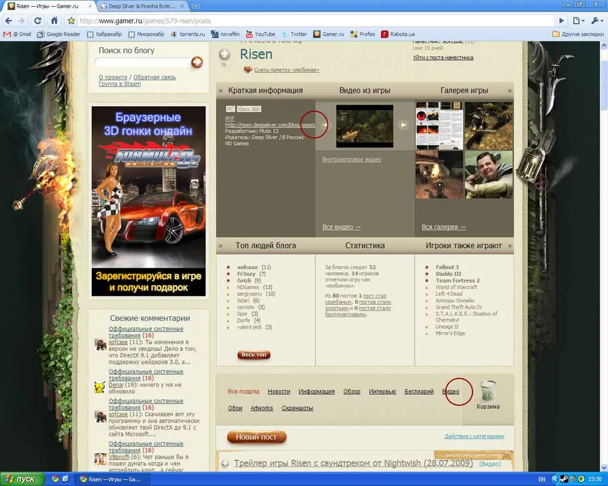This screenshot has width=608, height=486.
Task: Open the Twitter bookmark
Action: pos(294,34)
